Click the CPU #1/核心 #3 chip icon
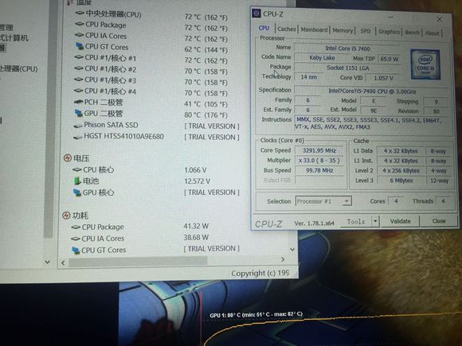This screenshot has height=346, width=462. 79,80
